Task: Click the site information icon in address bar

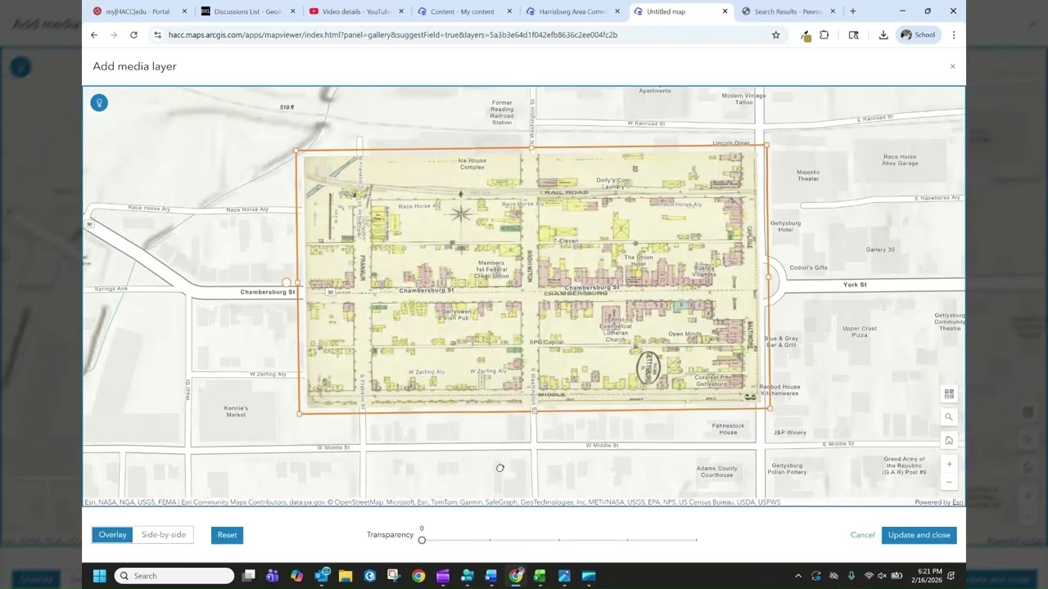Action: click(x=157, y=35)
